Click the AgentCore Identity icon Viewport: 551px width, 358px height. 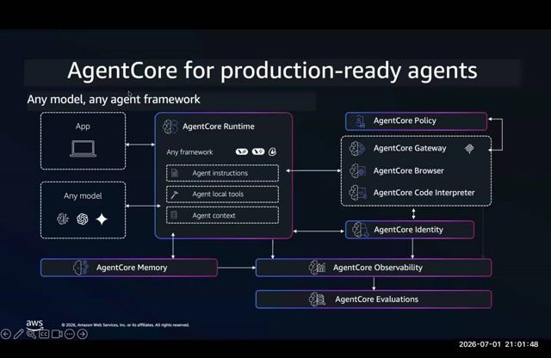click(360, 230)
